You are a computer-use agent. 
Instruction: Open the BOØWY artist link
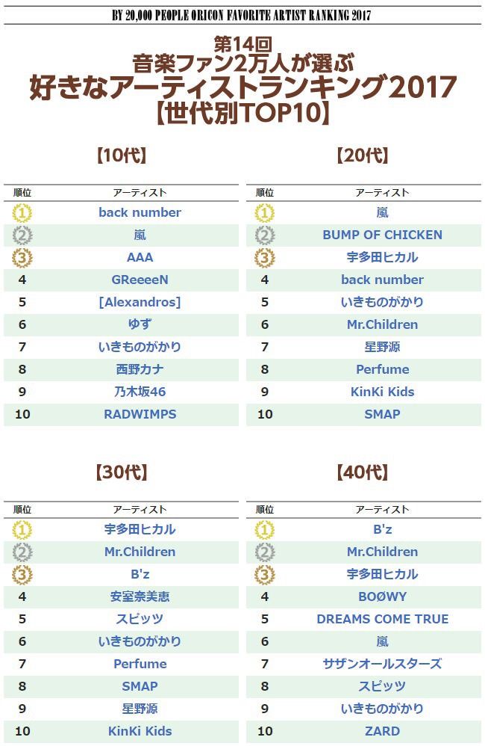[x=382, y=597]
